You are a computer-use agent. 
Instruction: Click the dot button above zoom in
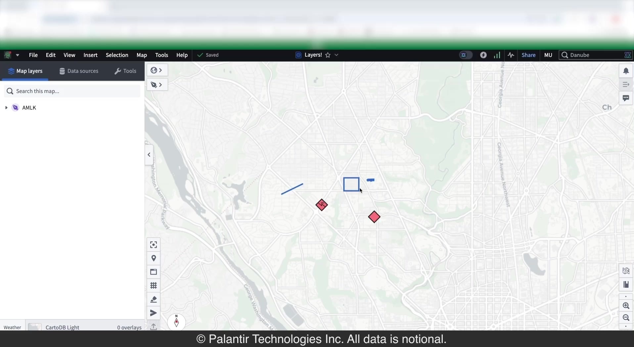pyautogui.click(x=626, y=296)
